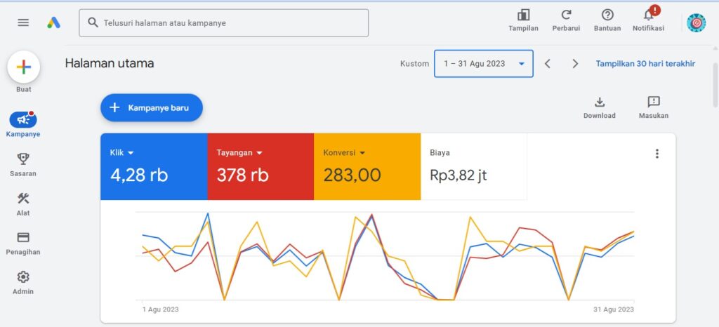Open the Notifikasi bell icon
719x327 pixels.
(648, 15)
